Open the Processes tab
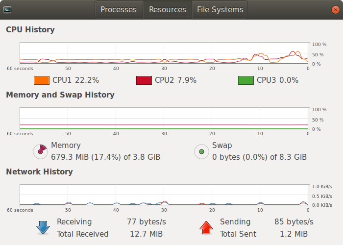The width and height of the screenshot is (343, 245). click(x=119, y=10)
